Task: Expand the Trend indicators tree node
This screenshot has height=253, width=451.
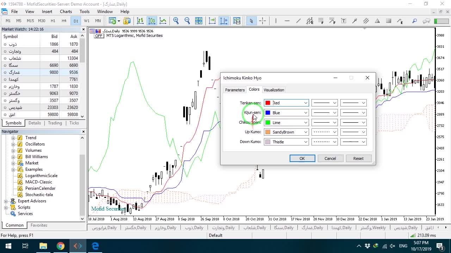Action: coord(13,138)
